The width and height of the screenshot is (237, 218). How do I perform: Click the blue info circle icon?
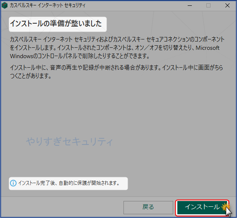(13, 183)
